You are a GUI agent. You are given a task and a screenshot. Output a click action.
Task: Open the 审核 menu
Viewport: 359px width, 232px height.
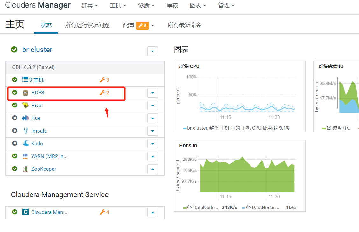click(x=172, y=5)
